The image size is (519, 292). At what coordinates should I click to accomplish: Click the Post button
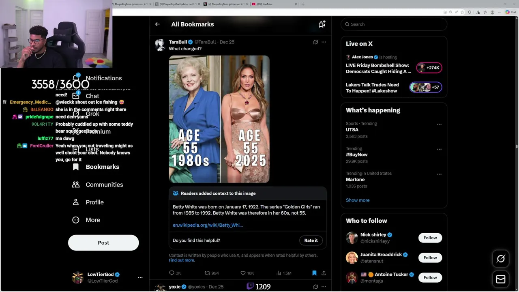pyautogui.click(x=103, y=243)
